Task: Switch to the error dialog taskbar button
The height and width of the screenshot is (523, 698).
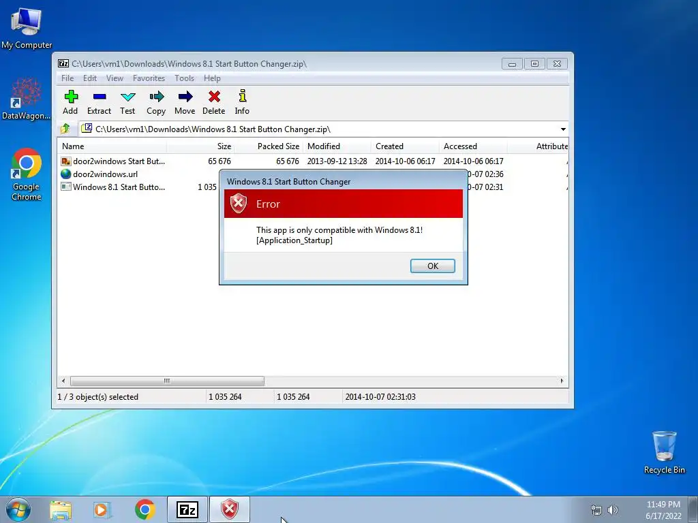Action: (230, 509)
